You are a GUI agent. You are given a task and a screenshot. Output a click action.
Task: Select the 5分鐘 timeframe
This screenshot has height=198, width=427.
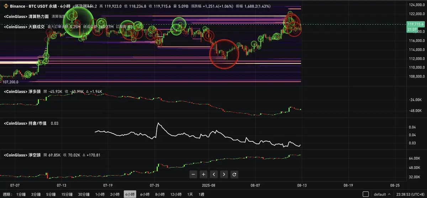coord(51,194)
